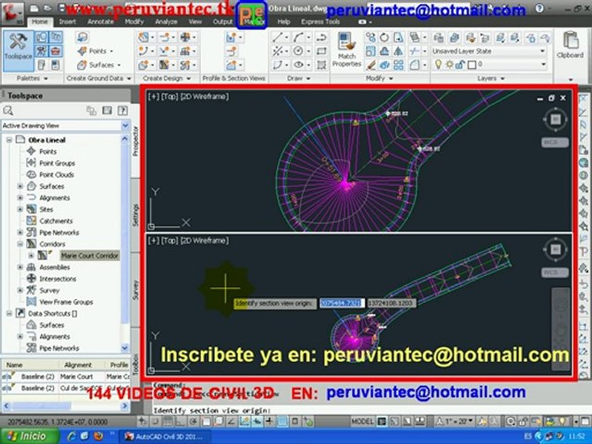Select Intersections in the Prospector tree
Screen dimensions: 592x444
(58, 279)
